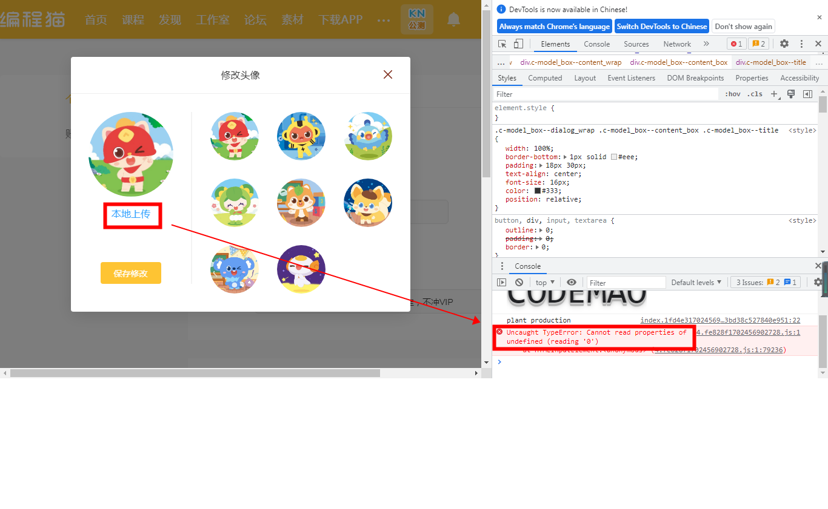Viewport: 828px width, 509px height.
Task: Open the Accessibility tab
Action: point(800,78)
